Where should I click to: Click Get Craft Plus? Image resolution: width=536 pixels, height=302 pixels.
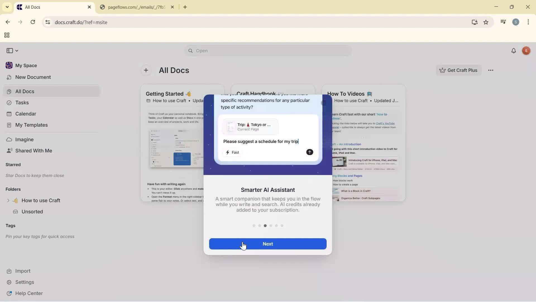(459, 70)
